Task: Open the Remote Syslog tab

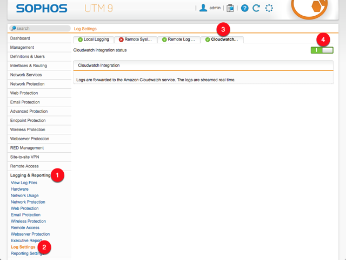Action: [135, 40]
